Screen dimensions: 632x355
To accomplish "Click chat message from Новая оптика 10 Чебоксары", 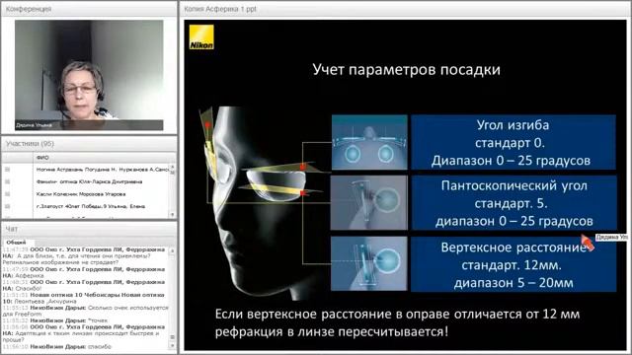I will click(x=84, y=298).
